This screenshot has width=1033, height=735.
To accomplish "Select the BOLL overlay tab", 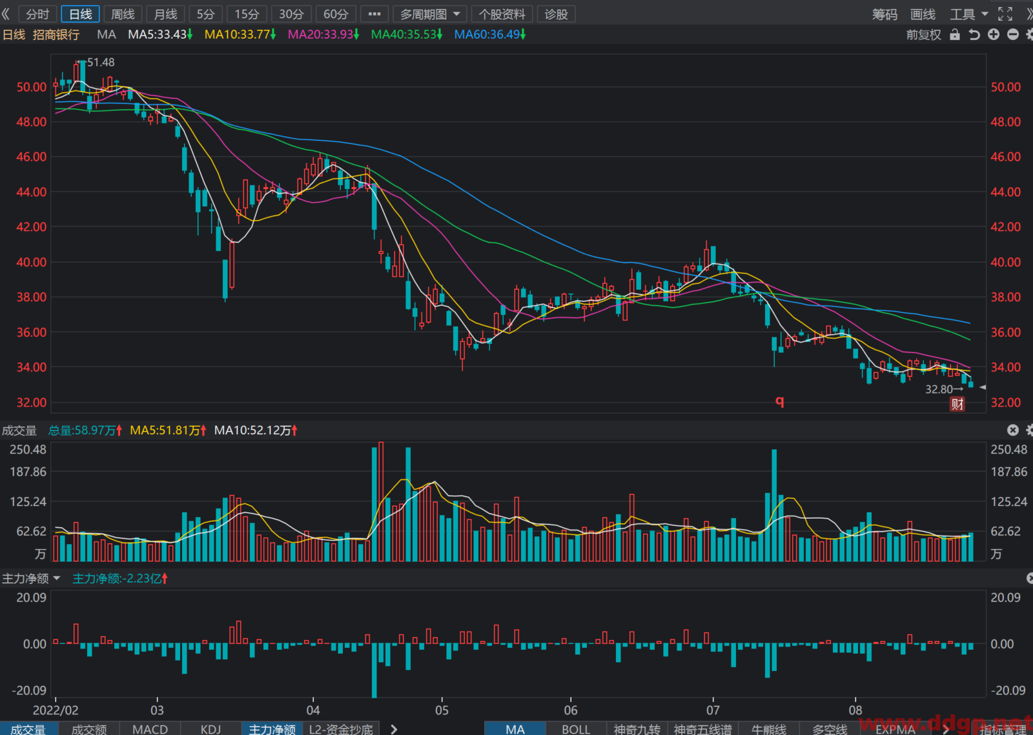I will pyautogui.click(x=576, y=729).
